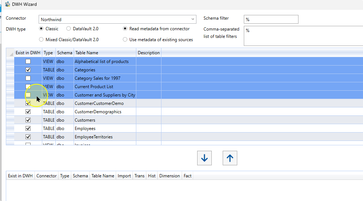The height and width of the screenshot is (201, 363).
Task: Click the Description column header
Action: point(149,53)
